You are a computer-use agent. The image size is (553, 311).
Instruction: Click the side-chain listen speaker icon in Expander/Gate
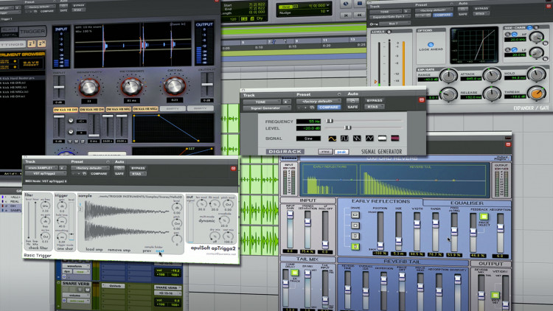click(536, 27)
